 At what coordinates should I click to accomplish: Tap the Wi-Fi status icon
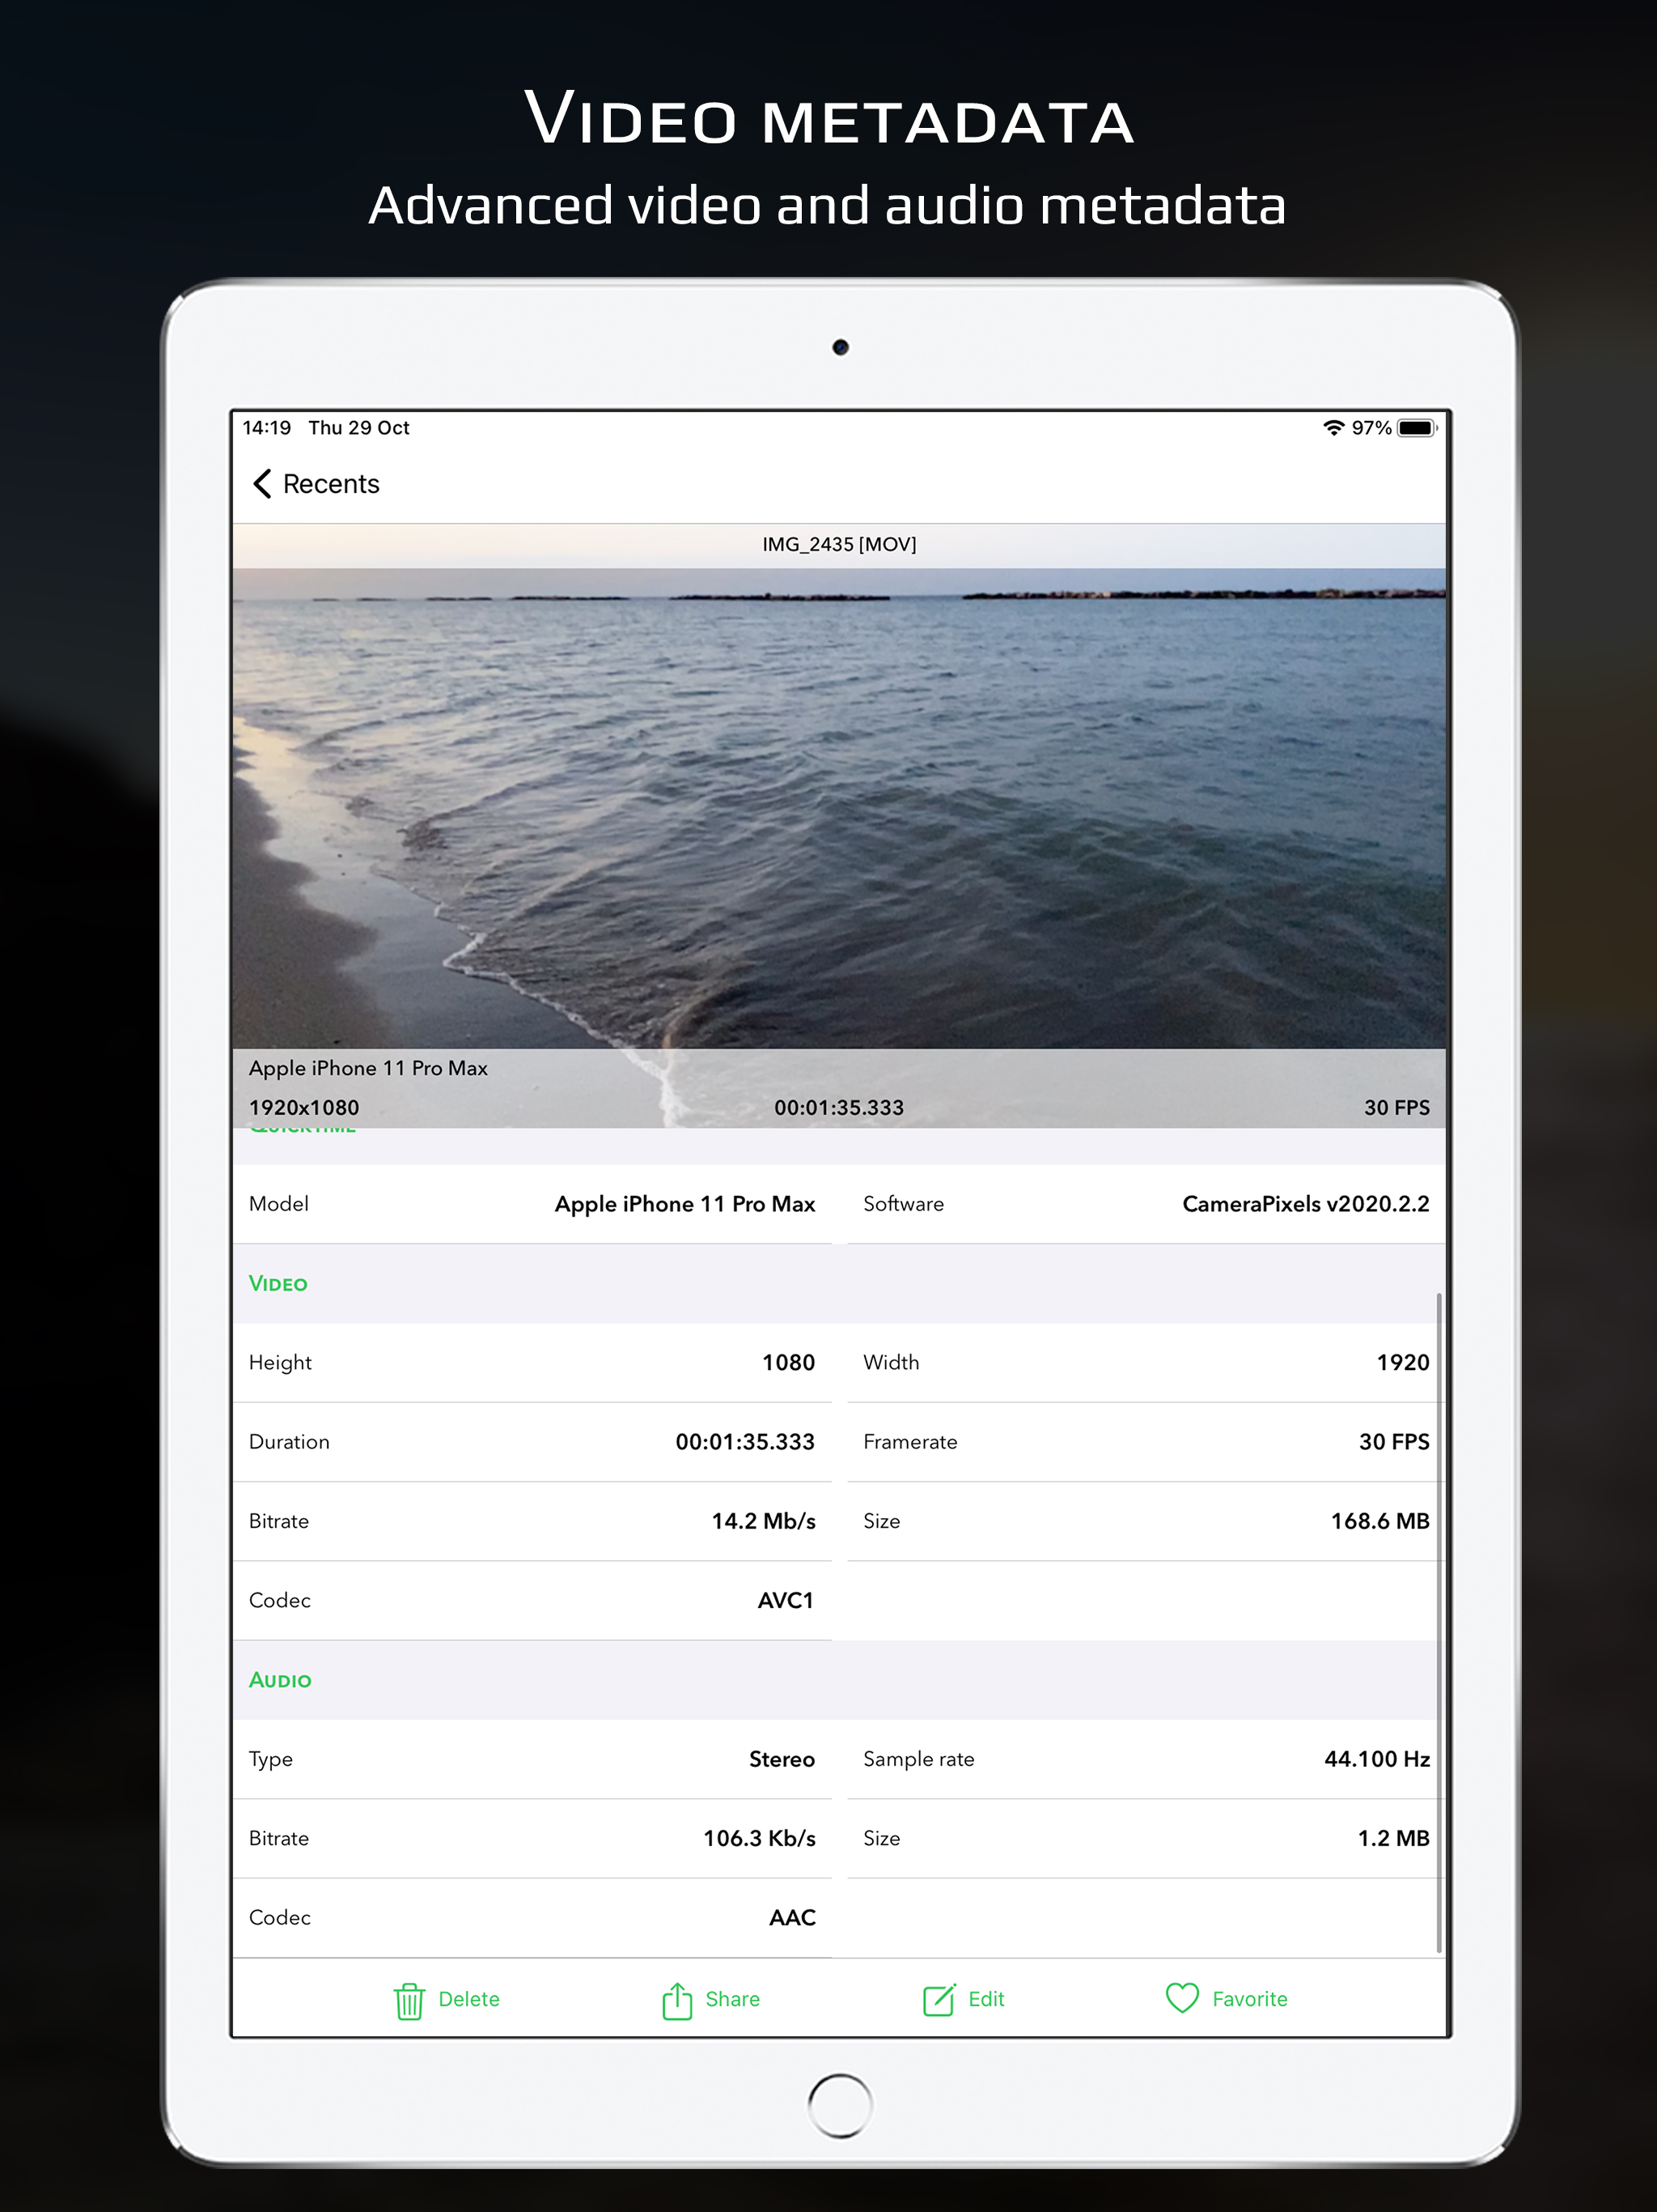[x=1333, y=428]
